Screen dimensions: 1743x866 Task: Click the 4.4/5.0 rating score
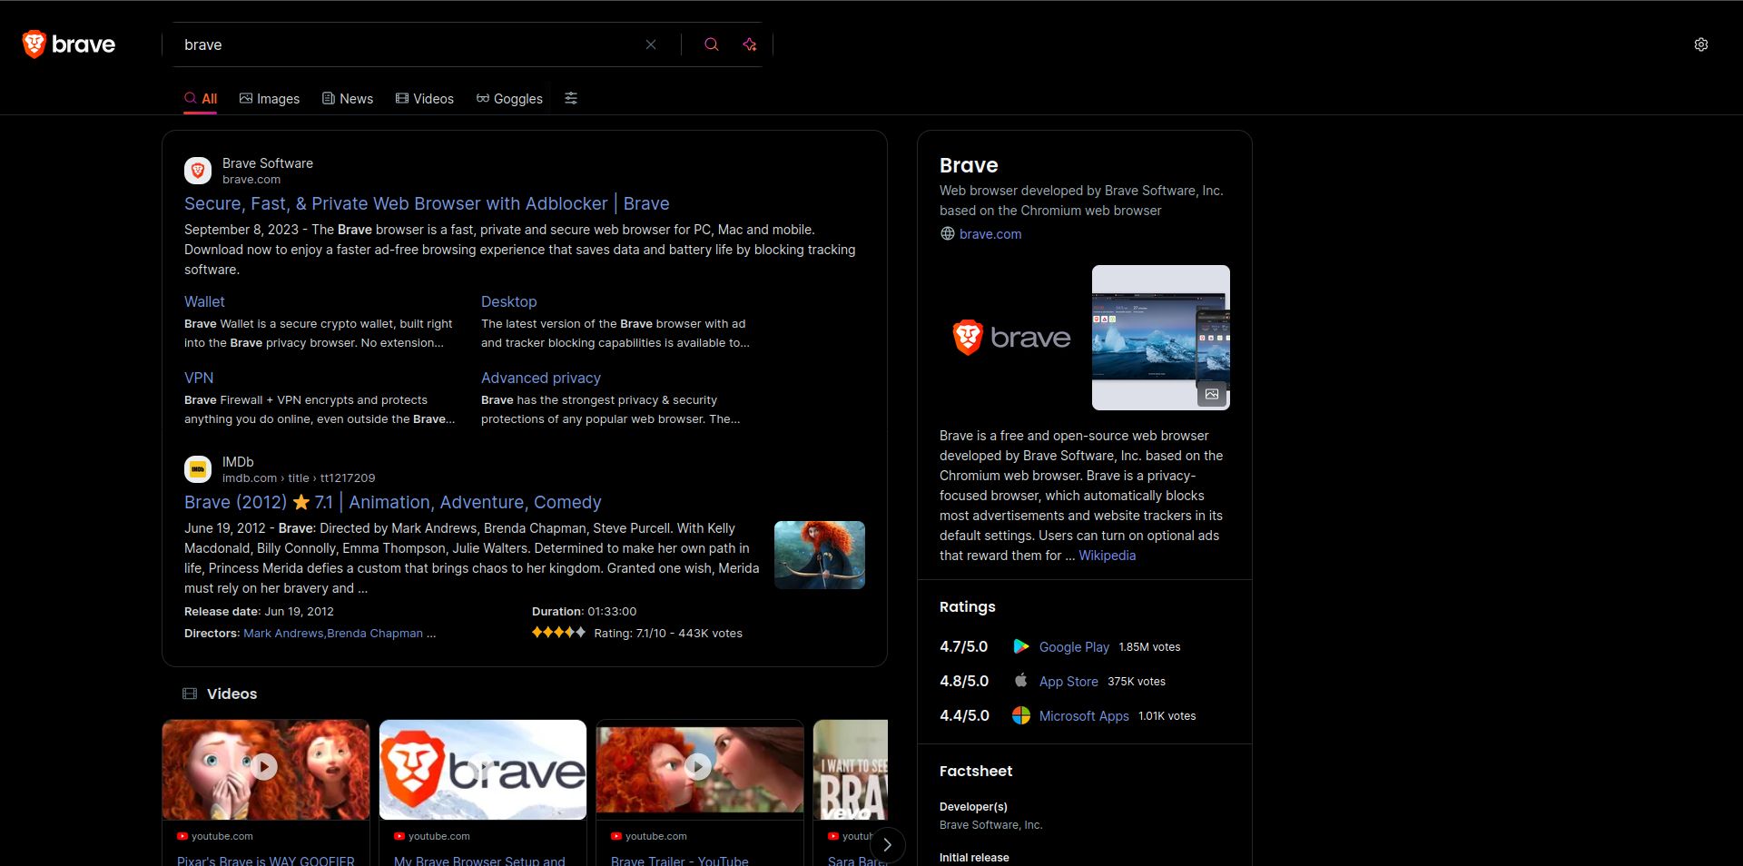click(964, 715)
